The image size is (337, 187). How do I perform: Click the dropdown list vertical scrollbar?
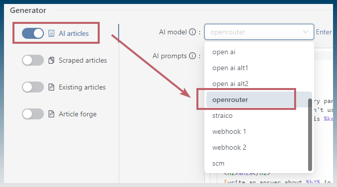[x=310, y=135]
